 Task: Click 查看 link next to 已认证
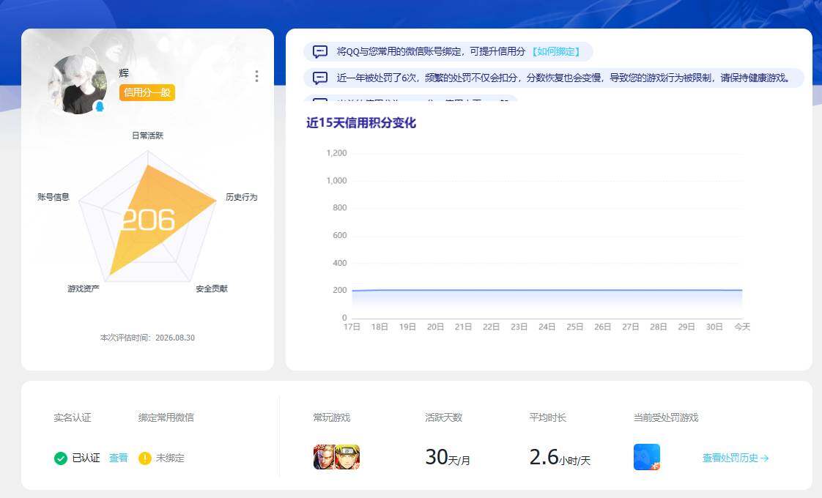point(119,458)
